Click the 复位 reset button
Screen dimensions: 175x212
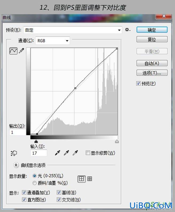pyautogui.click(x=152, y=39)
